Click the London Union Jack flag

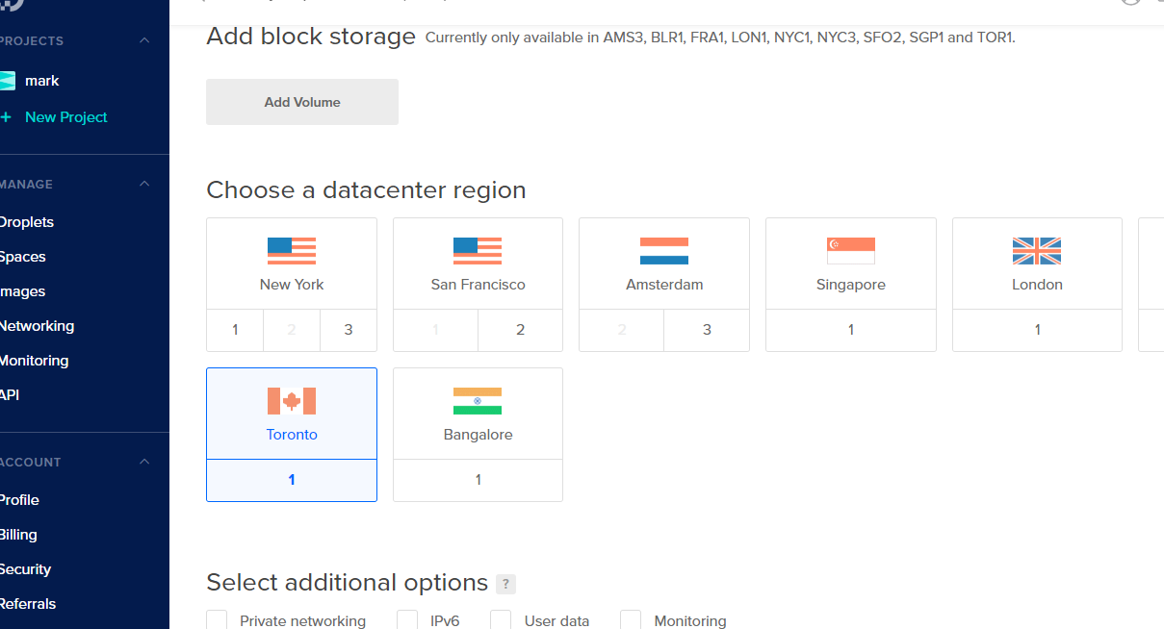(1036, 250)
